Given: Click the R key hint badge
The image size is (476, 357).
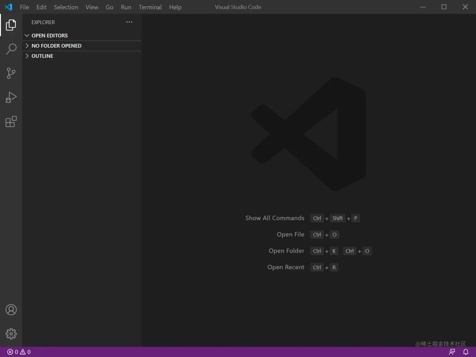Looking at the screenshot, I should pos(334,267).
